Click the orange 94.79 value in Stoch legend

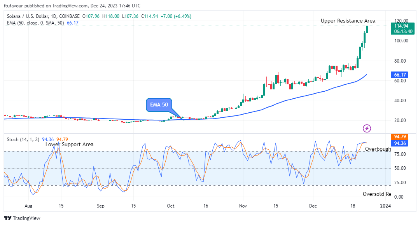point(62,140)
